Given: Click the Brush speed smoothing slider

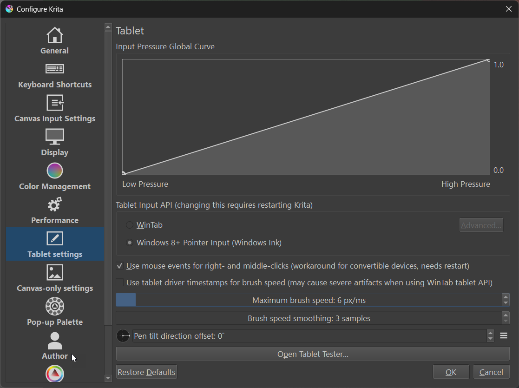Looking at the screenshot, I should [x=309, y=318].
